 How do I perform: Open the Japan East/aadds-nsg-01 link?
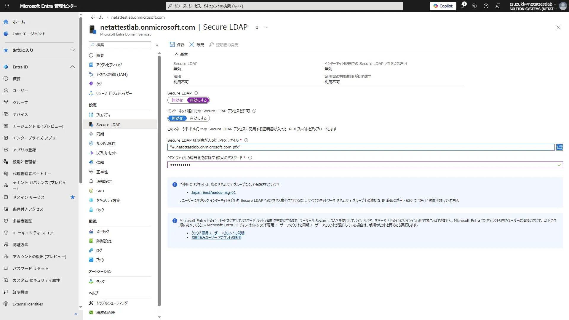point(213,193)
